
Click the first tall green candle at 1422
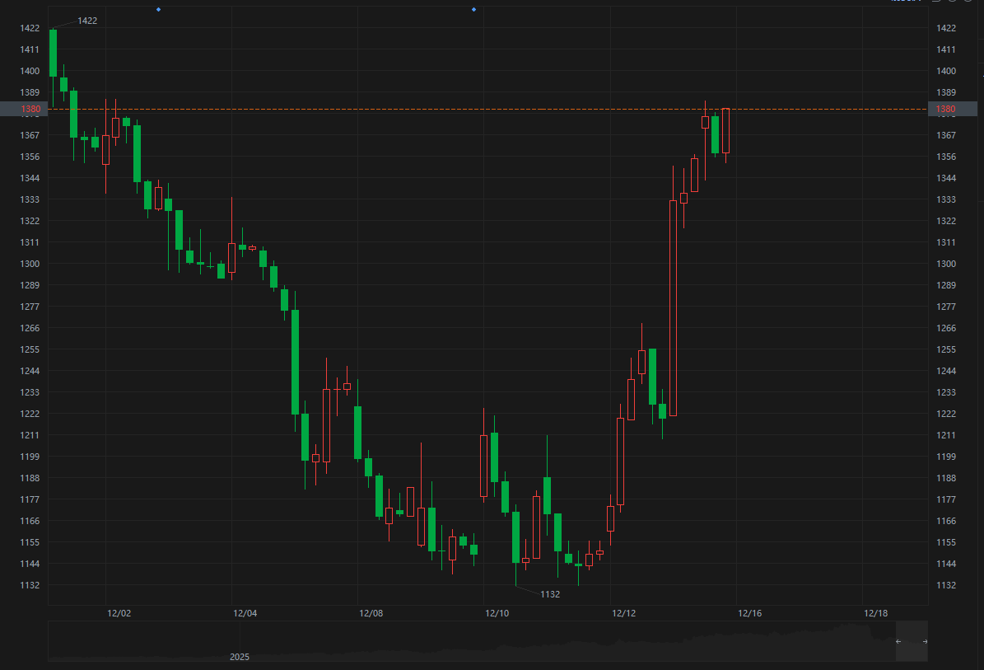[x=54, y=54]
